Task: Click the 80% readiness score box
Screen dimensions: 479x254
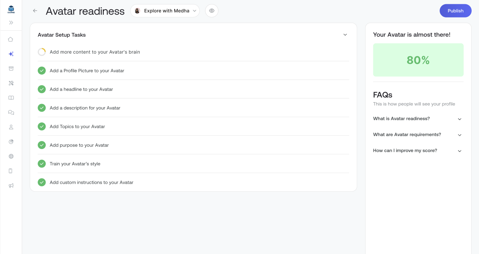Action: pyautogui.click(x=418, y=60)
